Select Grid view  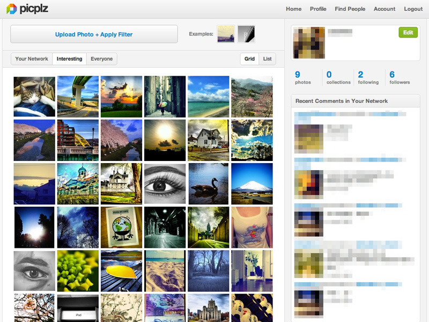click(x=249, y=59)
